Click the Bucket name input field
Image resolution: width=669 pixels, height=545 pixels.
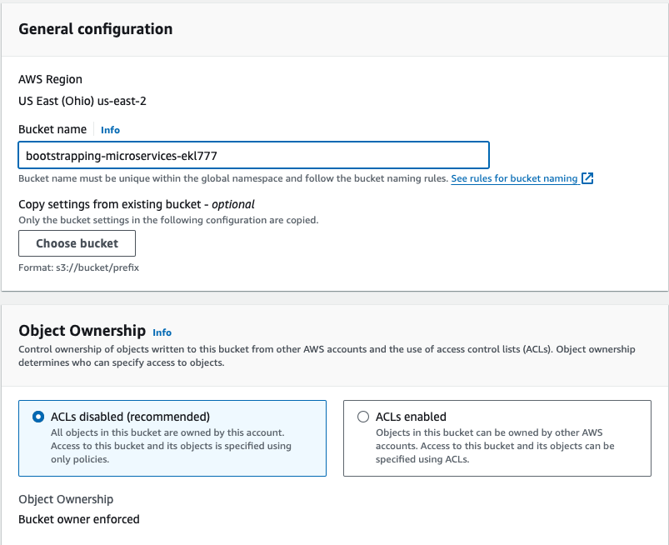tap(253, 155)
